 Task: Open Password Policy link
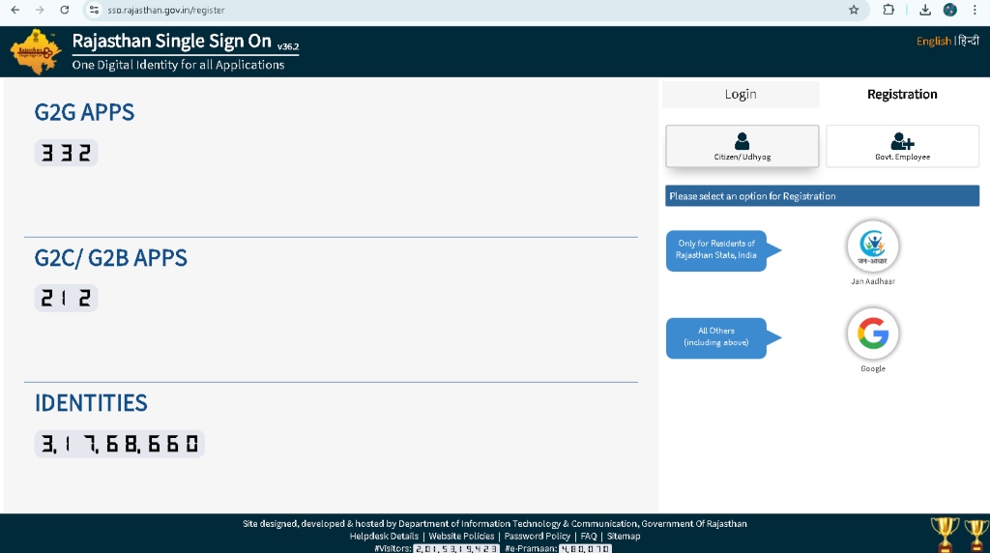tap(538, 536)
